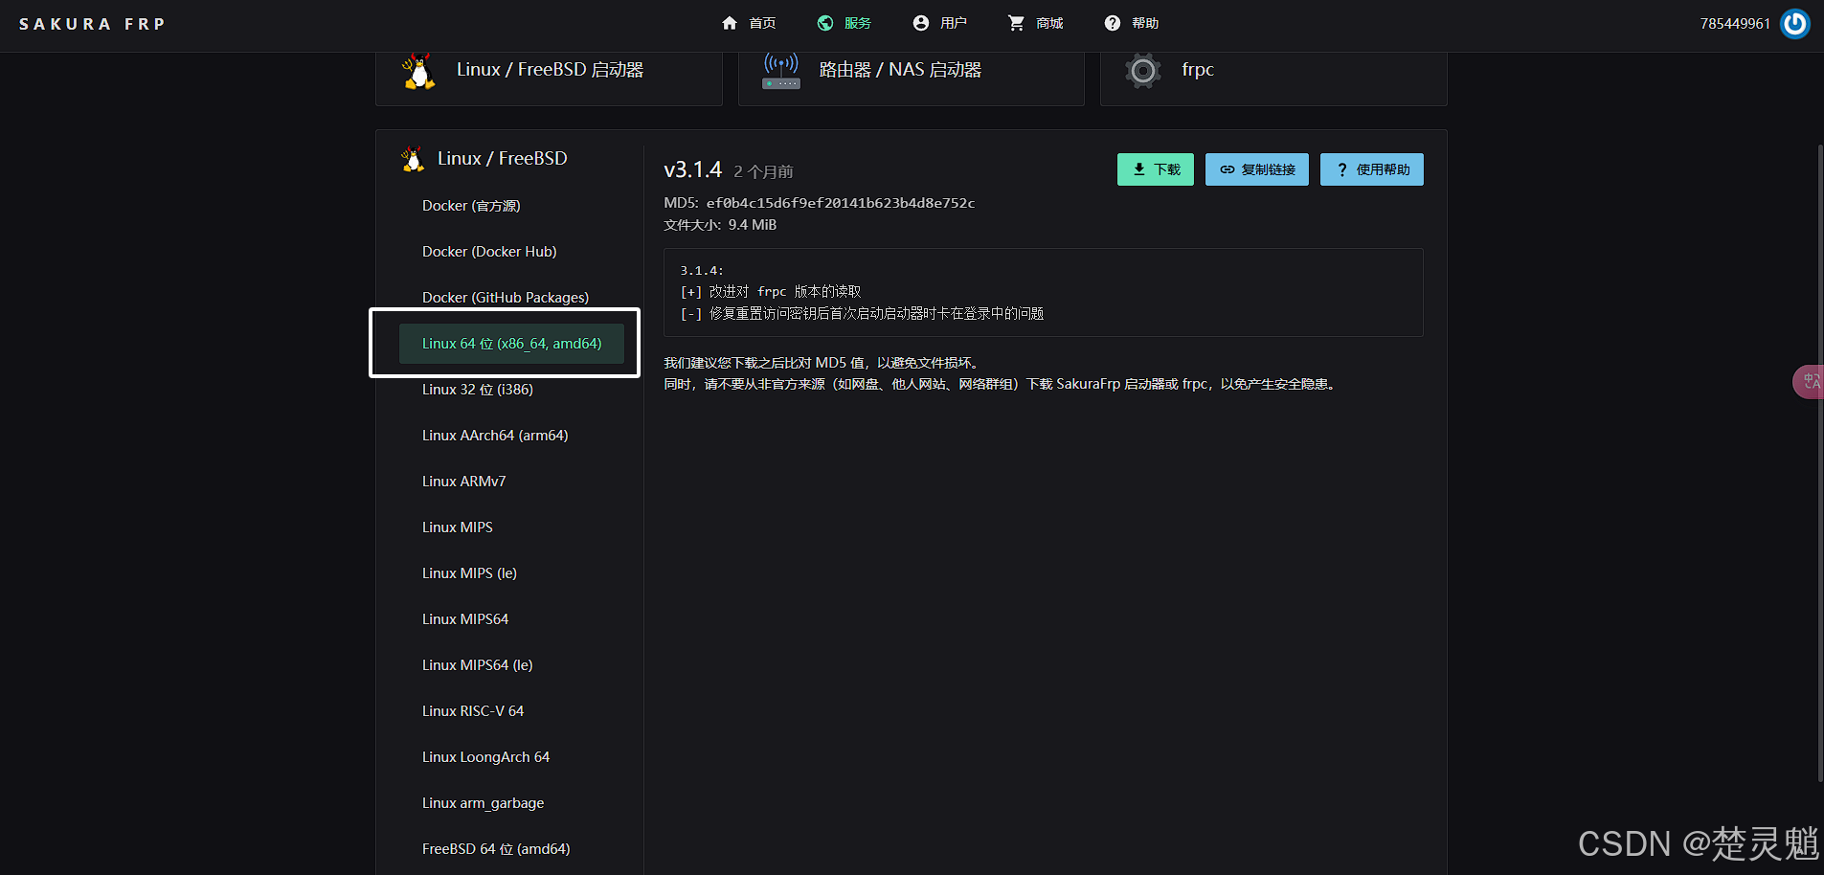Click the home icon beside 首页
This screenshot has width=1824, height=875.
pos(730,23)
